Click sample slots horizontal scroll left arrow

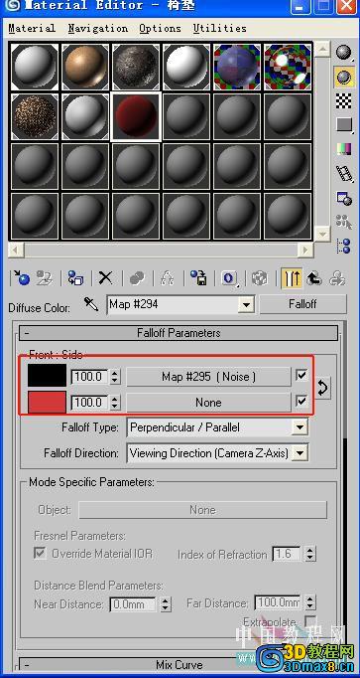(16, 250)
